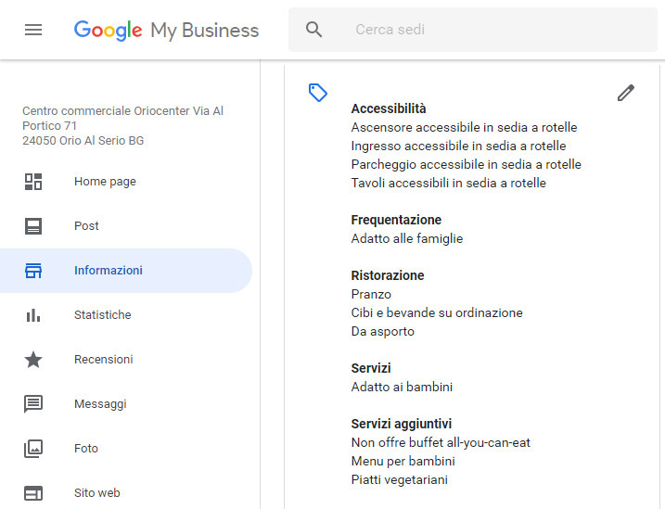Click the Home page dashboard icon

33,182
